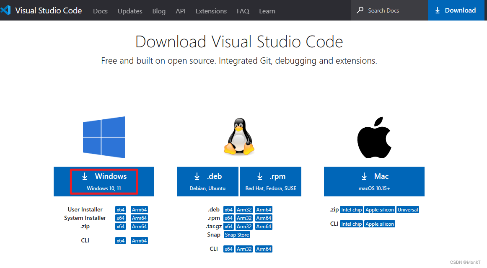Get Mac CLI Apple silicon build

tap(380, 224)
